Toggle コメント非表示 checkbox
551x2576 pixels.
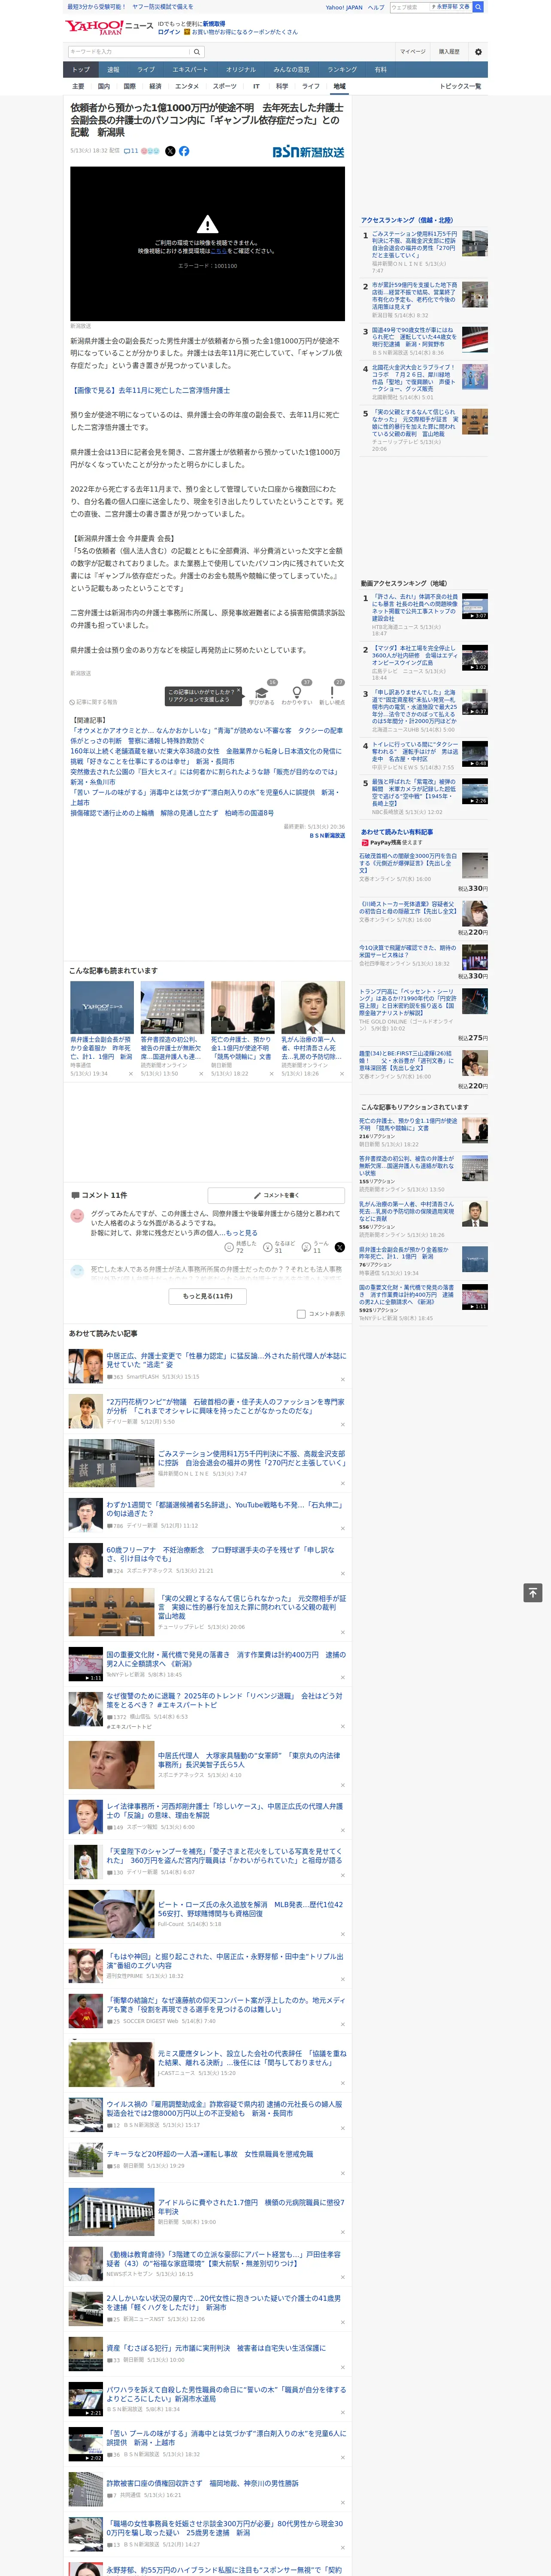point(301,1314)
